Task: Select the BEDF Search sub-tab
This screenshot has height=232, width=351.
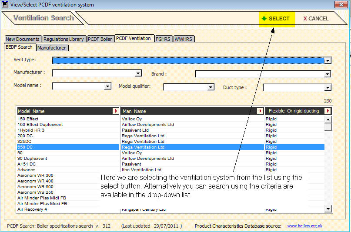Action: tap(19, 47)
